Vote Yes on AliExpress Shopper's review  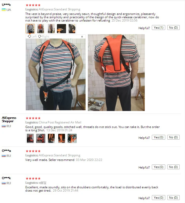tap(158, 137)
